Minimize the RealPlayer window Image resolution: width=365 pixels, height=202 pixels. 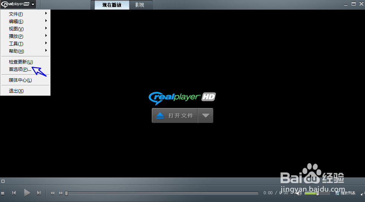coord(346,4)
